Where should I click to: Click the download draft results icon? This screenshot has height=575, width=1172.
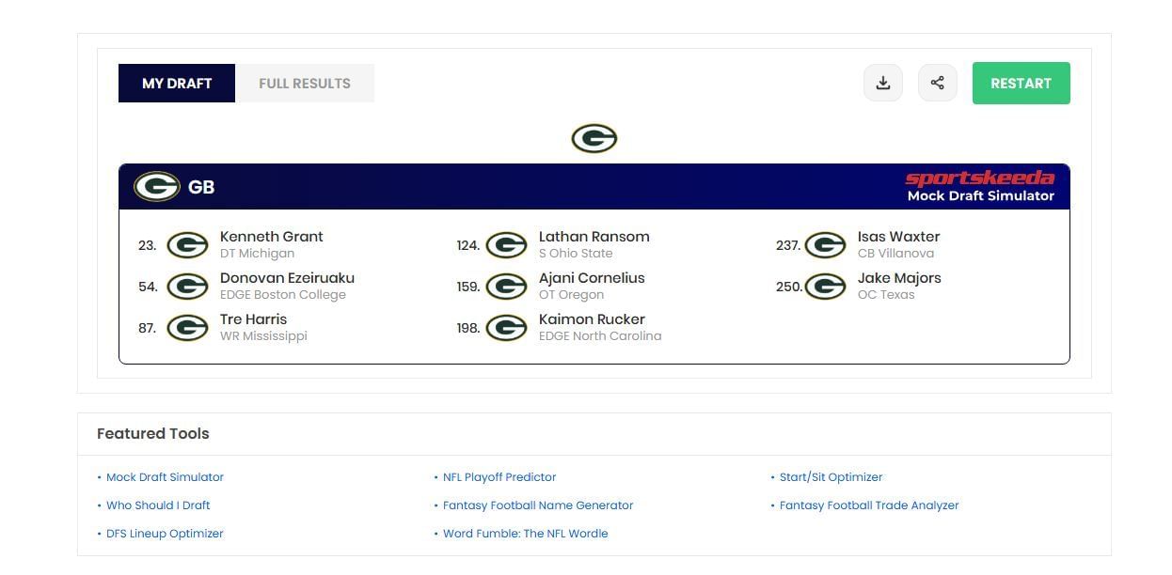882,83
